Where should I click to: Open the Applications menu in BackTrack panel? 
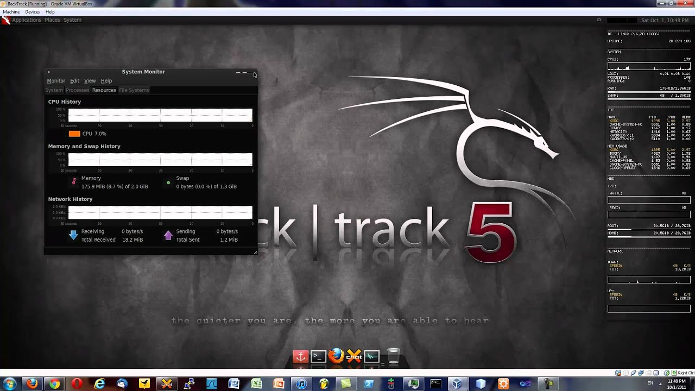coord(27,20)
